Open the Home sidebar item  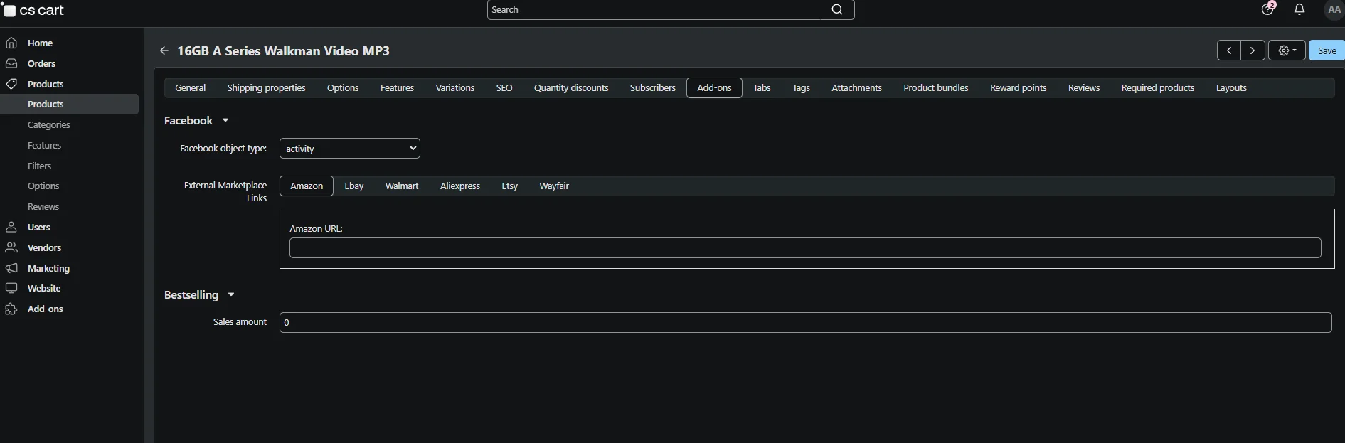pos(40,43)
